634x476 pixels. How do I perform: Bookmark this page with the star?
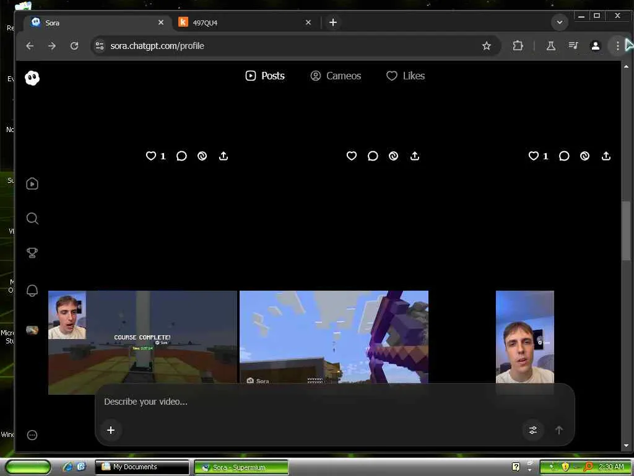pos(487,46)
